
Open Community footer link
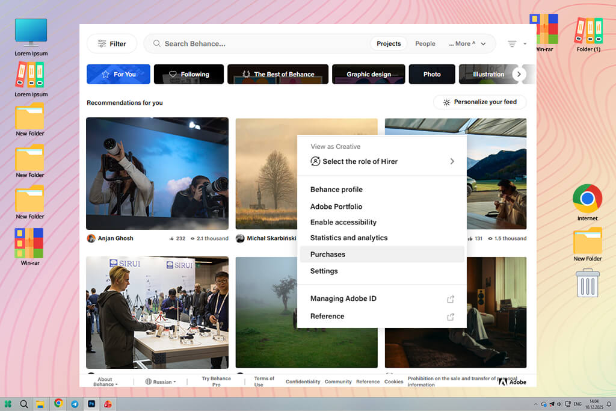(338, 382)
